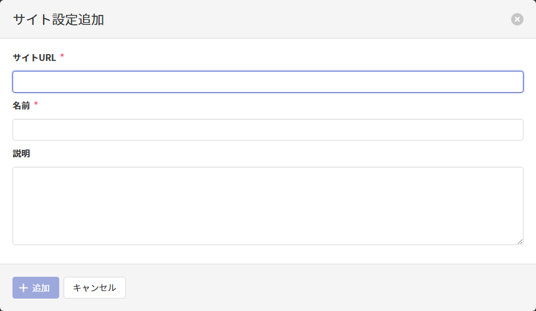This screenshot has height=311, width=536.
Task: Close the サイト設定追加 dialog with X icon
Action: point(517,19)
